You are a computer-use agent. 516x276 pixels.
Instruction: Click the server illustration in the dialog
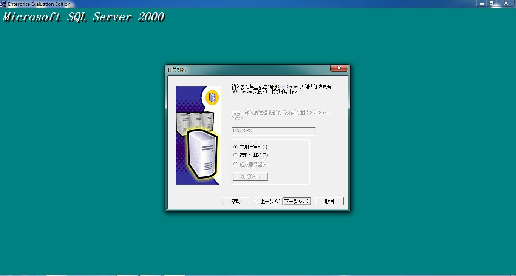[x=198, y=136]
